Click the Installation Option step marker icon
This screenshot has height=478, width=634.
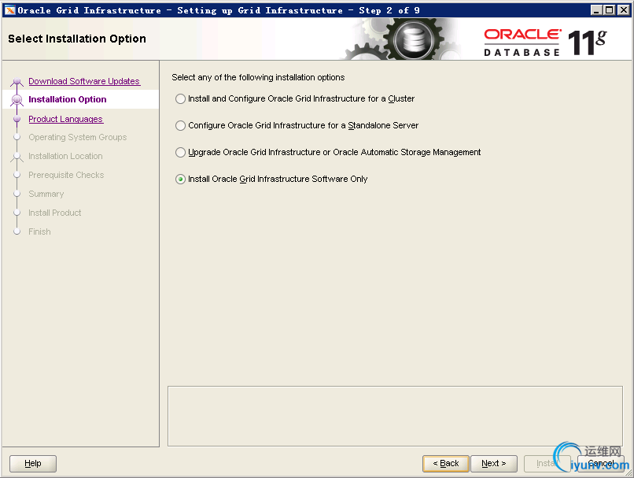click(17, 99)
